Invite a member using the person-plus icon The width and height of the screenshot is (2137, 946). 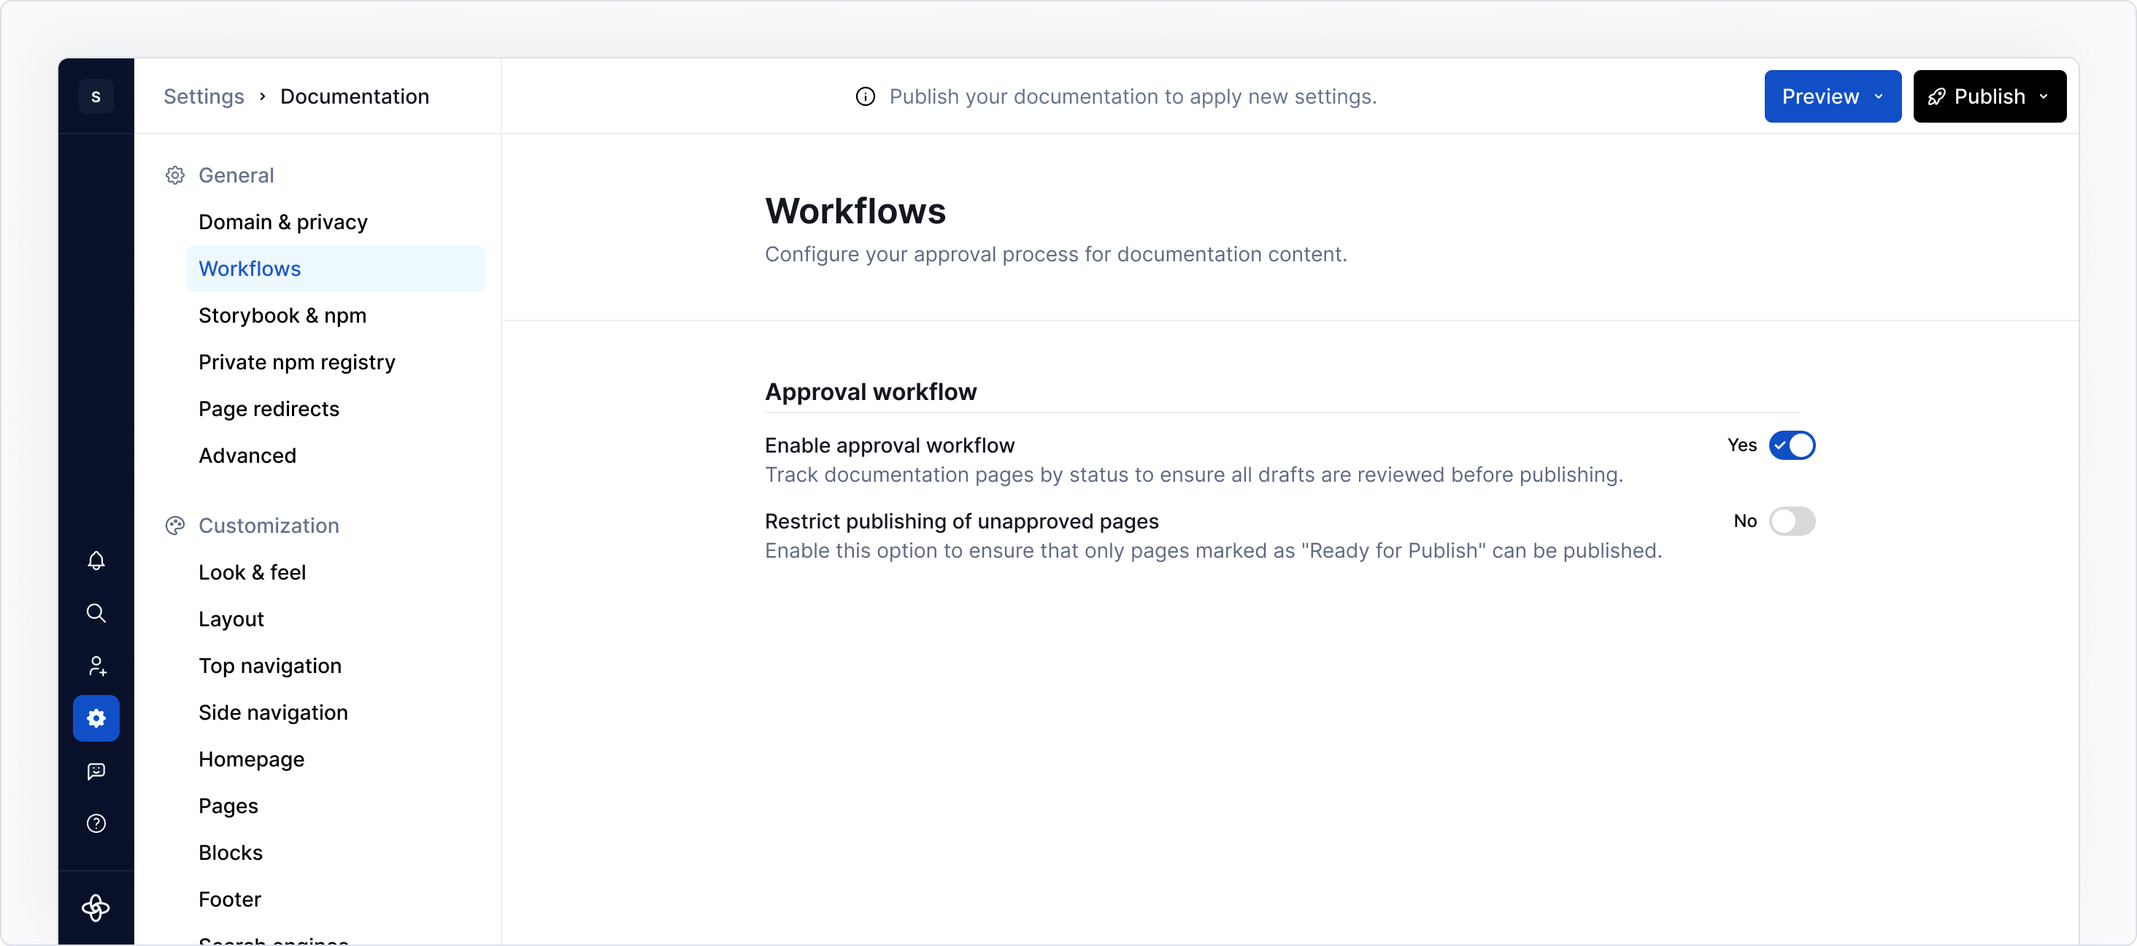point(96,666)
